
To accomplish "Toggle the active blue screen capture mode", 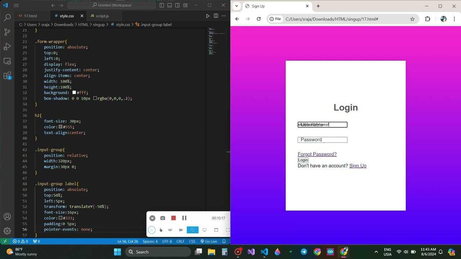I will tap(193, 230).
